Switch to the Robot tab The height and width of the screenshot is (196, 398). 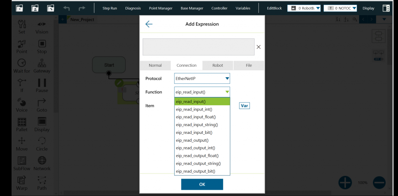218,66
